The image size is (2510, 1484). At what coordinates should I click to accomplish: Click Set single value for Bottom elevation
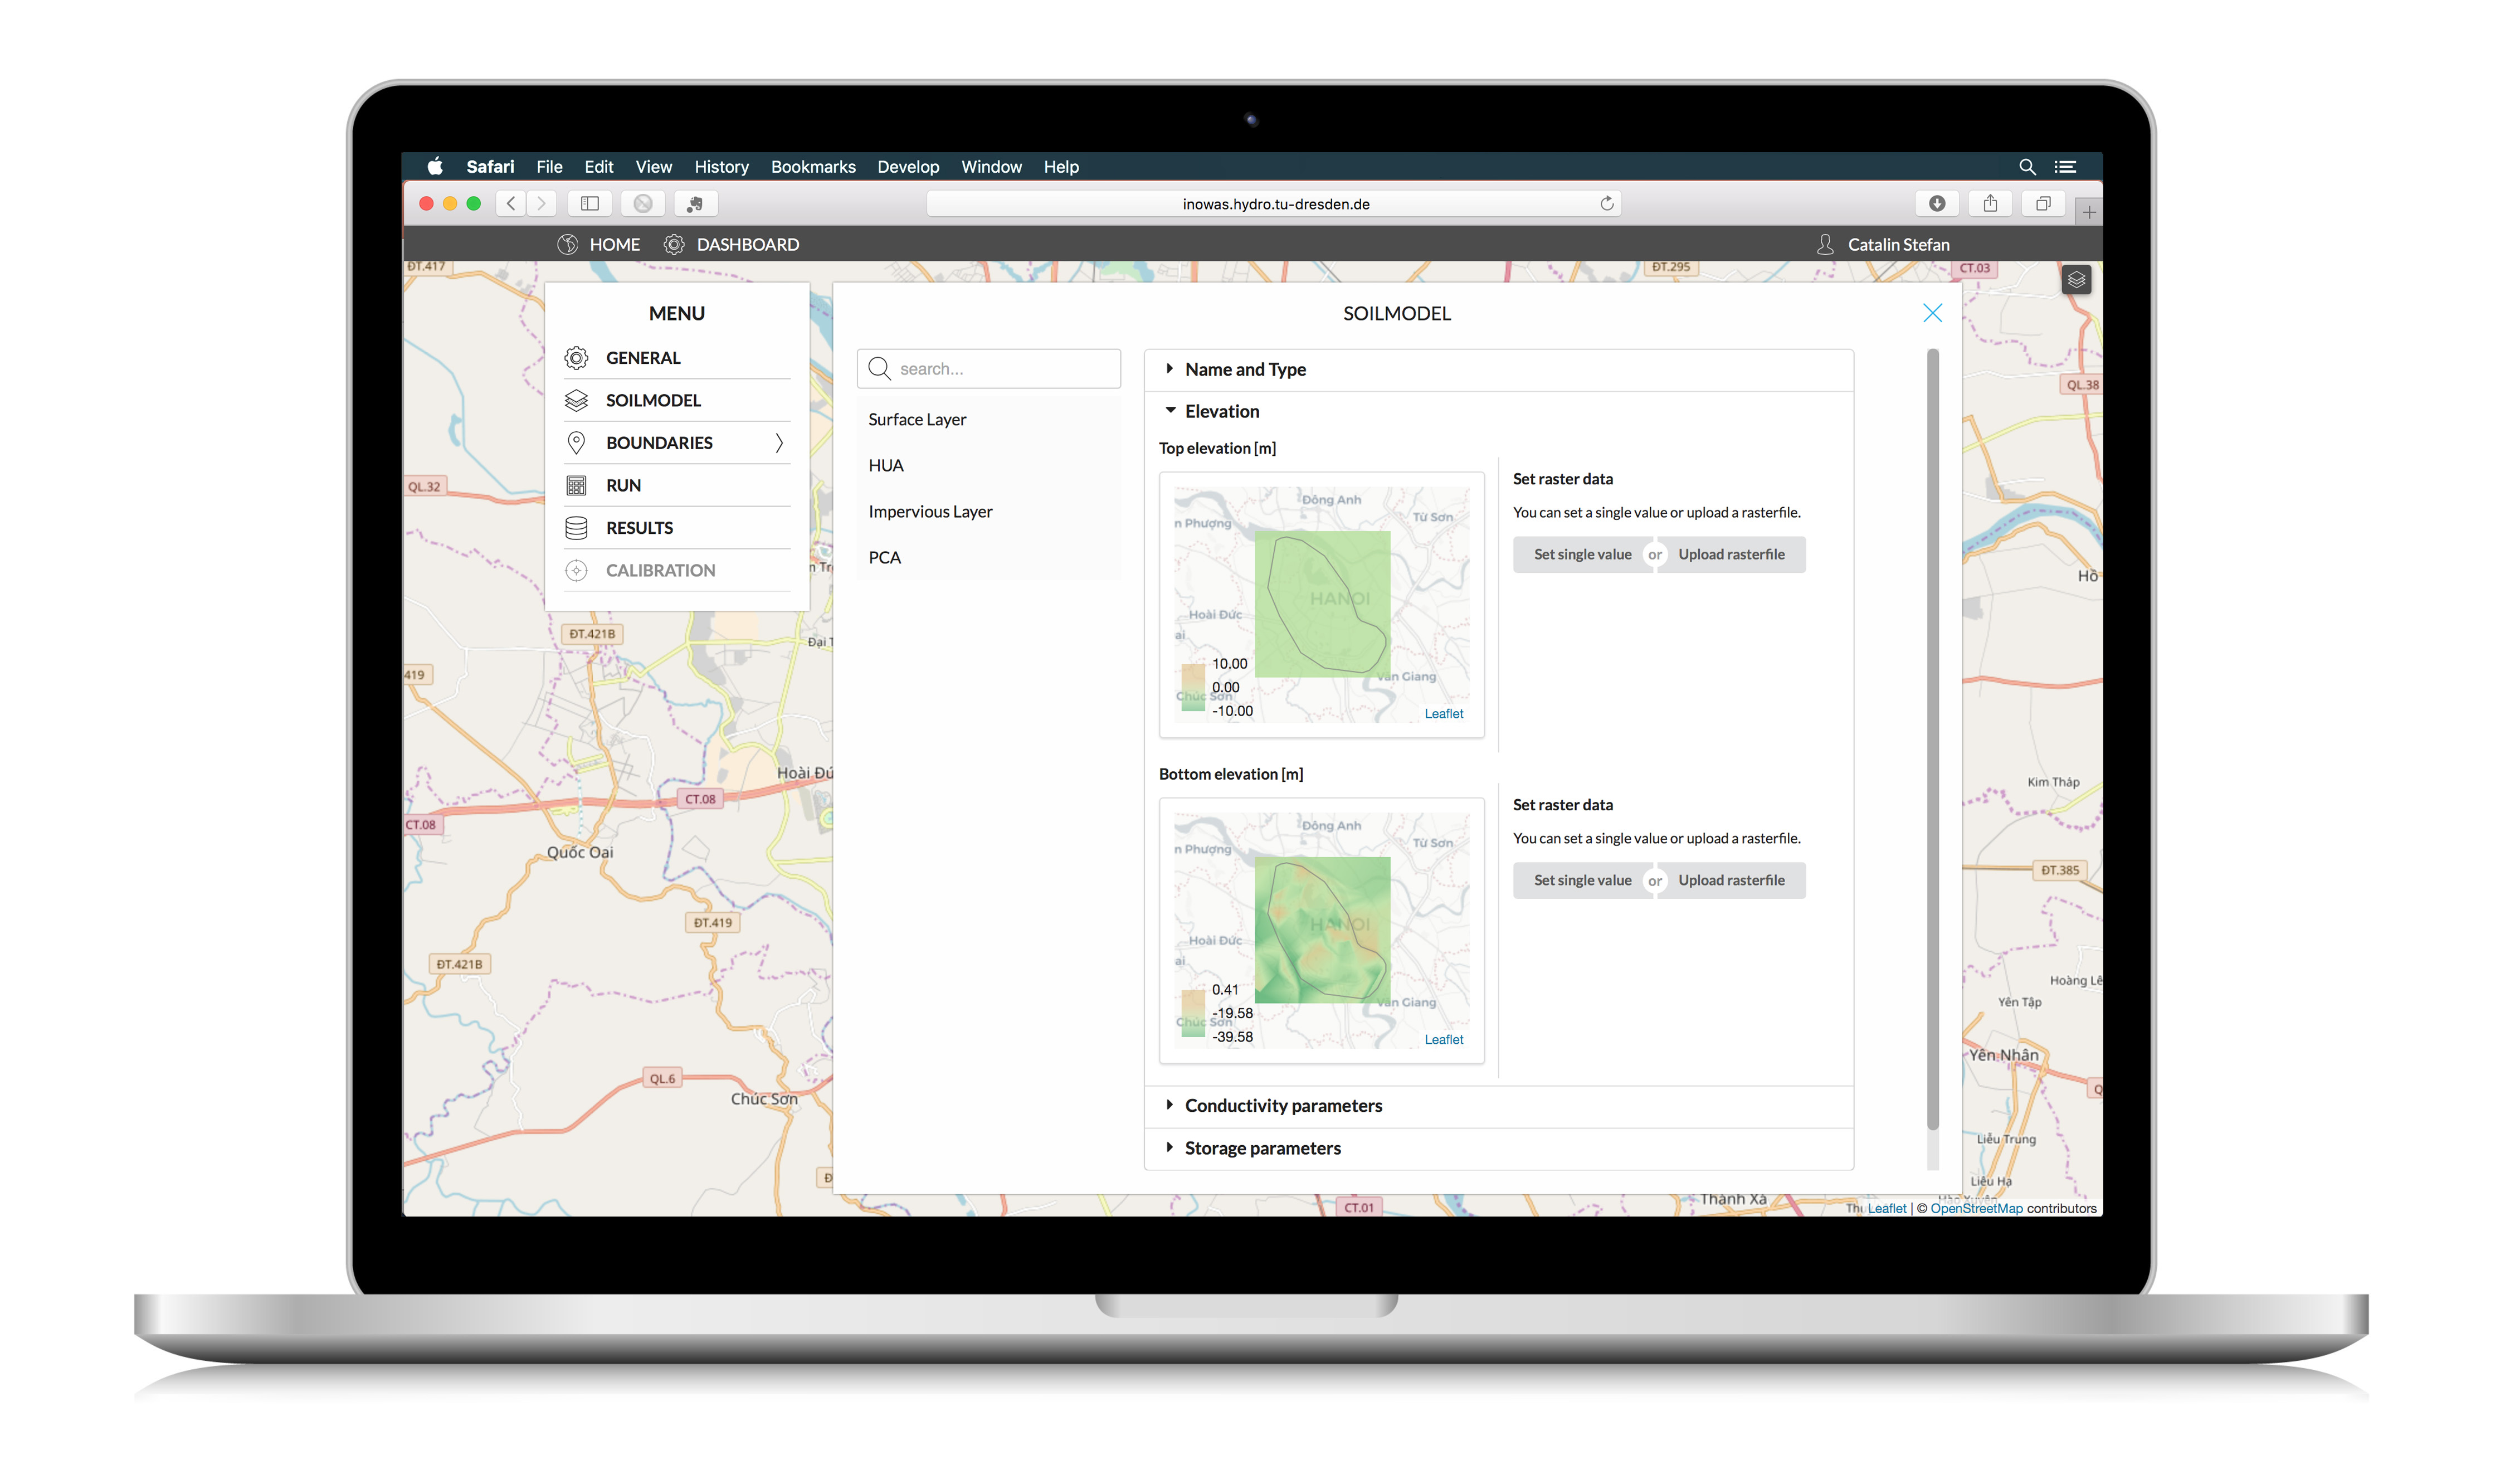1581,881
